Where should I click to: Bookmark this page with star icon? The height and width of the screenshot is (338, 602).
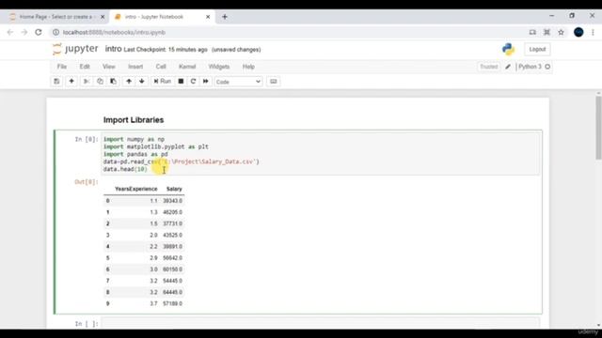pos(561,32)
